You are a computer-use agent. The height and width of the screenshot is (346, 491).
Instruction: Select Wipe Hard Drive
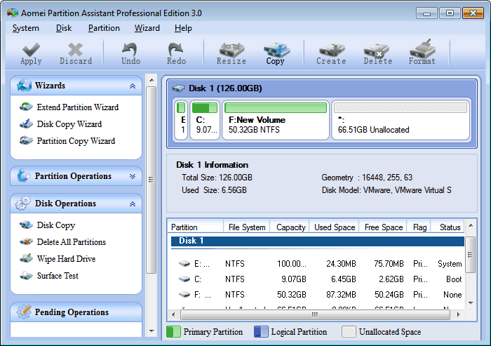click(66, 259)
